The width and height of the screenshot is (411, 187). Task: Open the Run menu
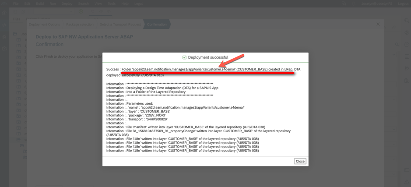coord(53,4)
